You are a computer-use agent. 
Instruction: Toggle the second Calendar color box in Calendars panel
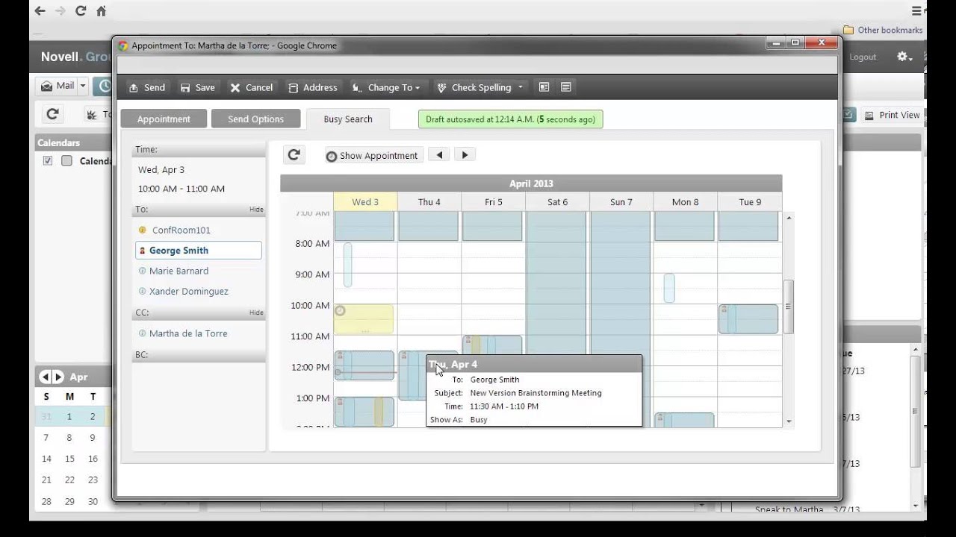[x=66, y=160]
